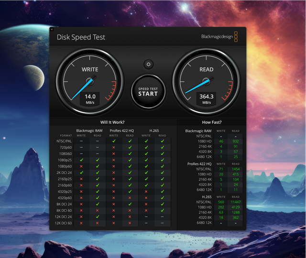Click red cross for 12K DCI 60 ProRes read
The width and height of the screenshot is (306, 258).
click(x=130, y=223)
